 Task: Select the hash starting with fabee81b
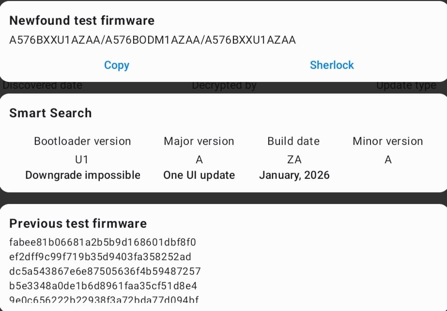click(x=103, y=242)
